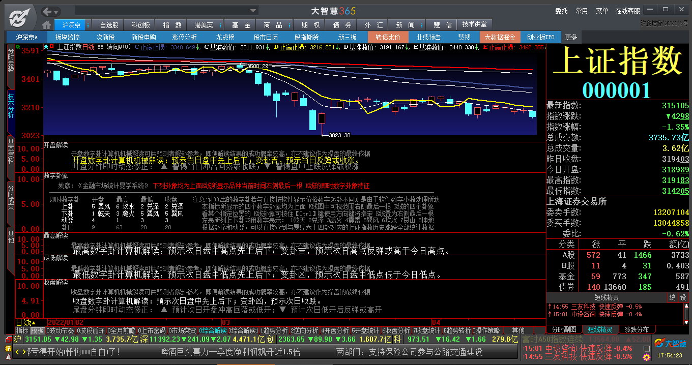Select the 涨跌分布 bottom tab
692x365 pixels.
[637, 329]
